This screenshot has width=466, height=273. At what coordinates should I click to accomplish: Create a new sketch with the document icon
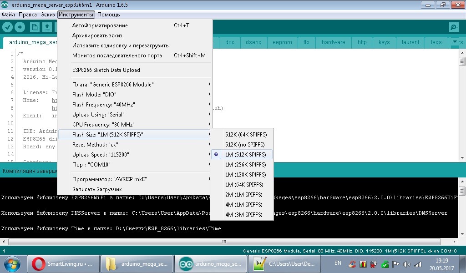tap(35, 27)
